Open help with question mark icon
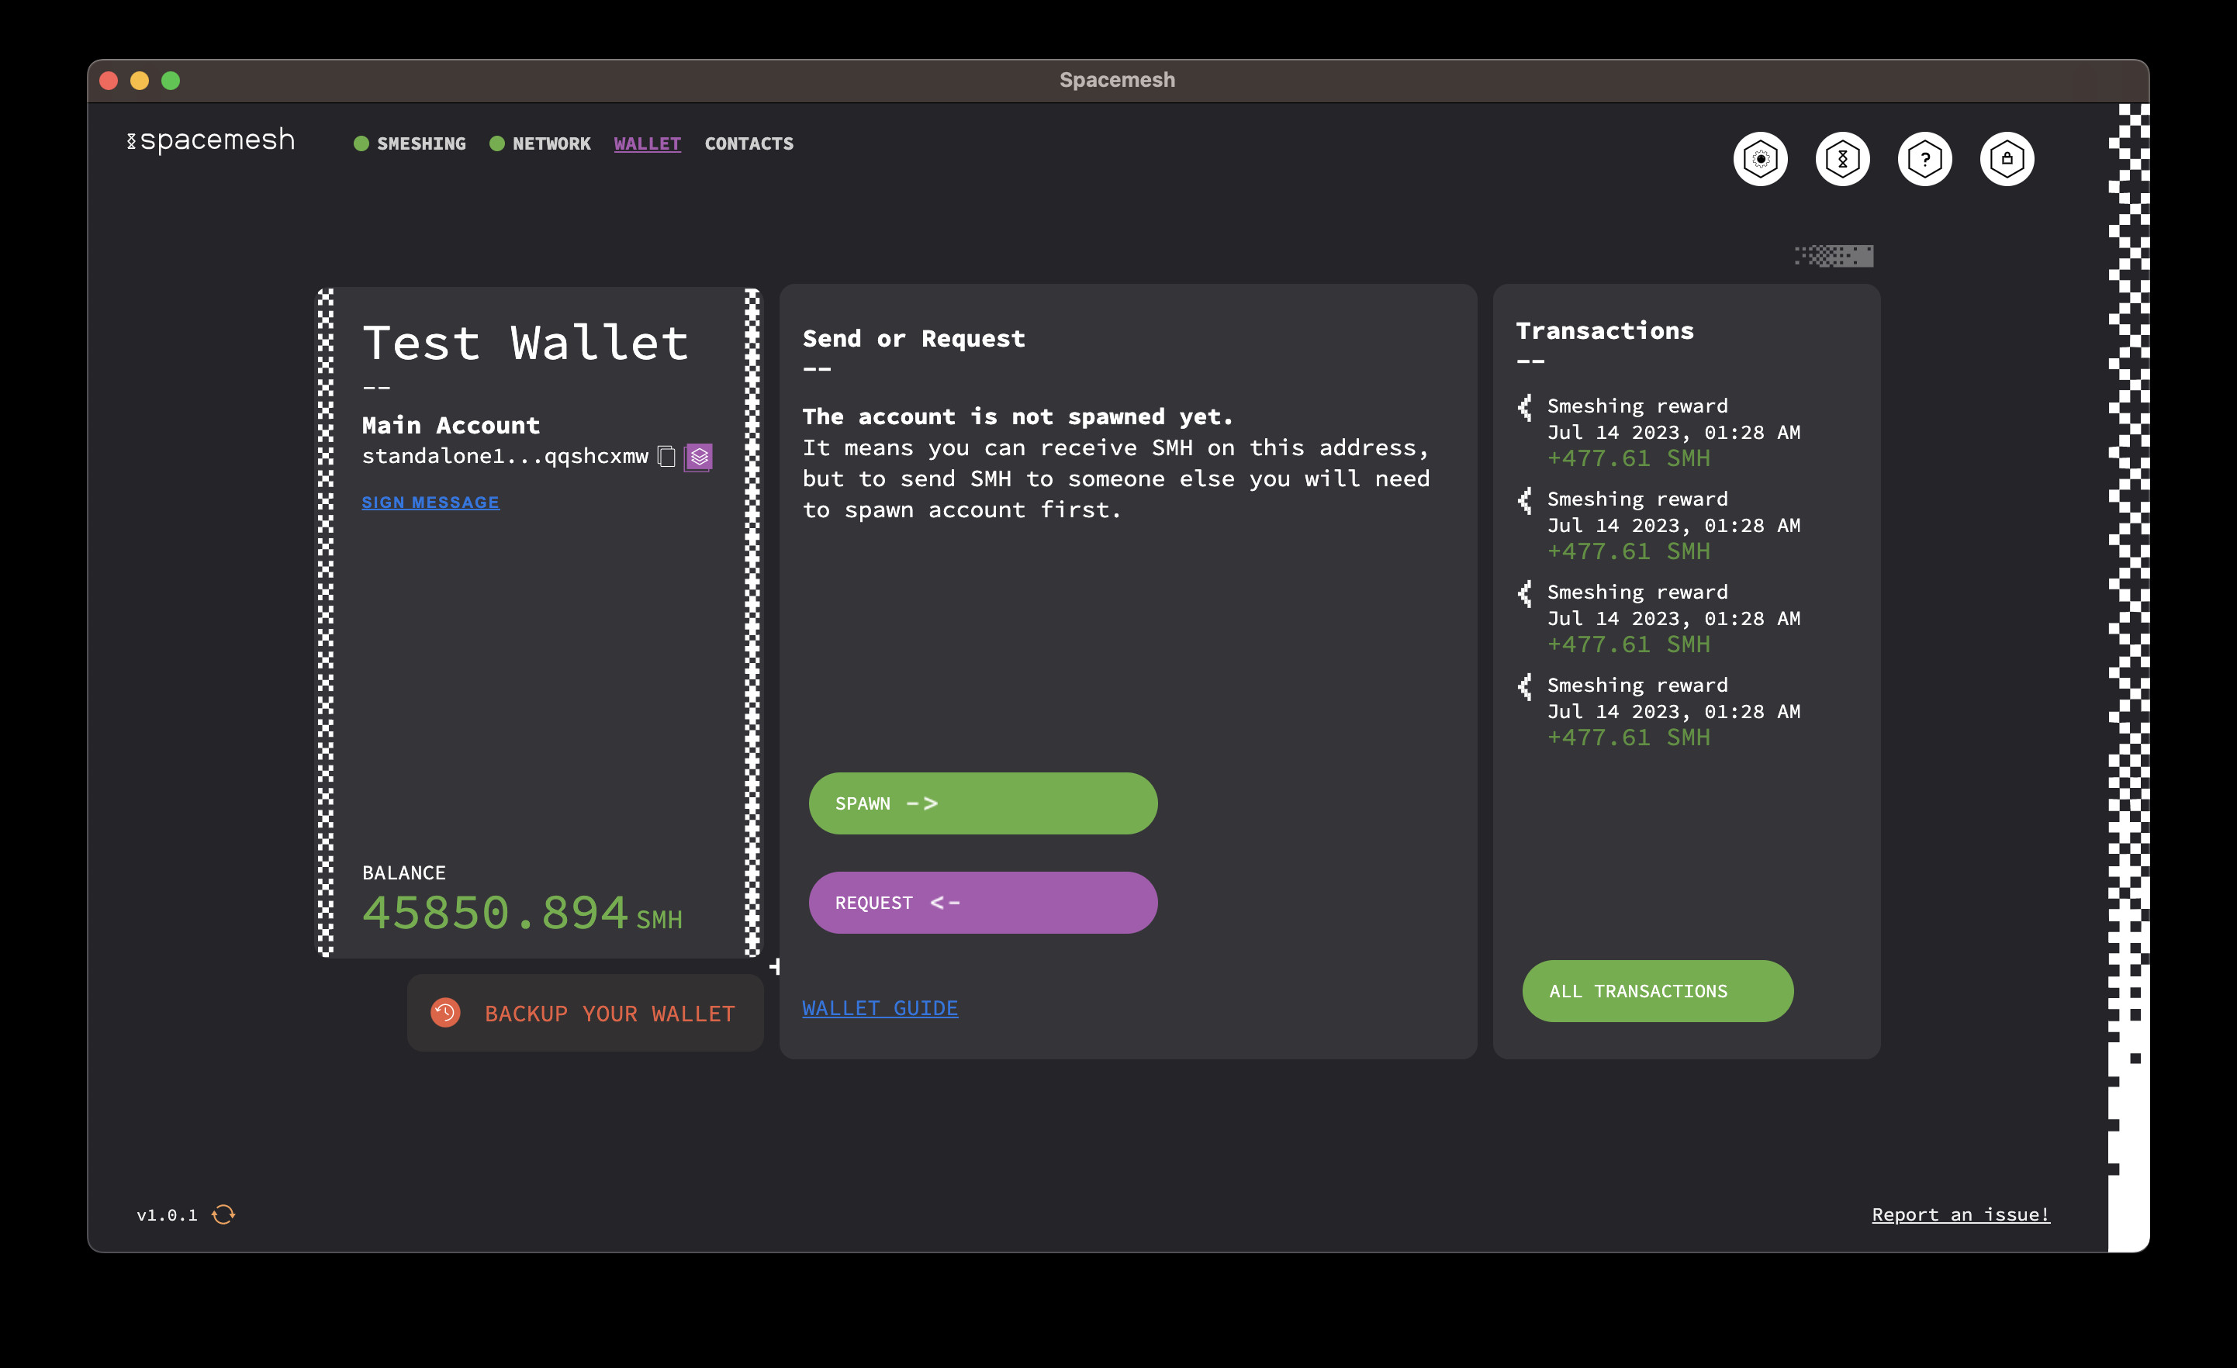The width and height of the screenshot is (2237, 1368). pyautogui.click(x=1924, y=159)
